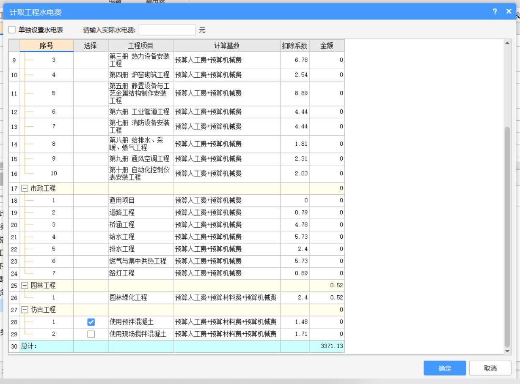Select 第七册 消防设备安装工程 row
520x384 pixels.
coord(177,127)
